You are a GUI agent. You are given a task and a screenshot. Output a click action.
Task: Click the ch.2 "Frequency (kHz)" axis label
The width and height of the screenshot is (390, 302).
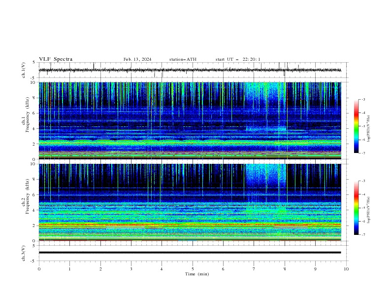[28, 196]
